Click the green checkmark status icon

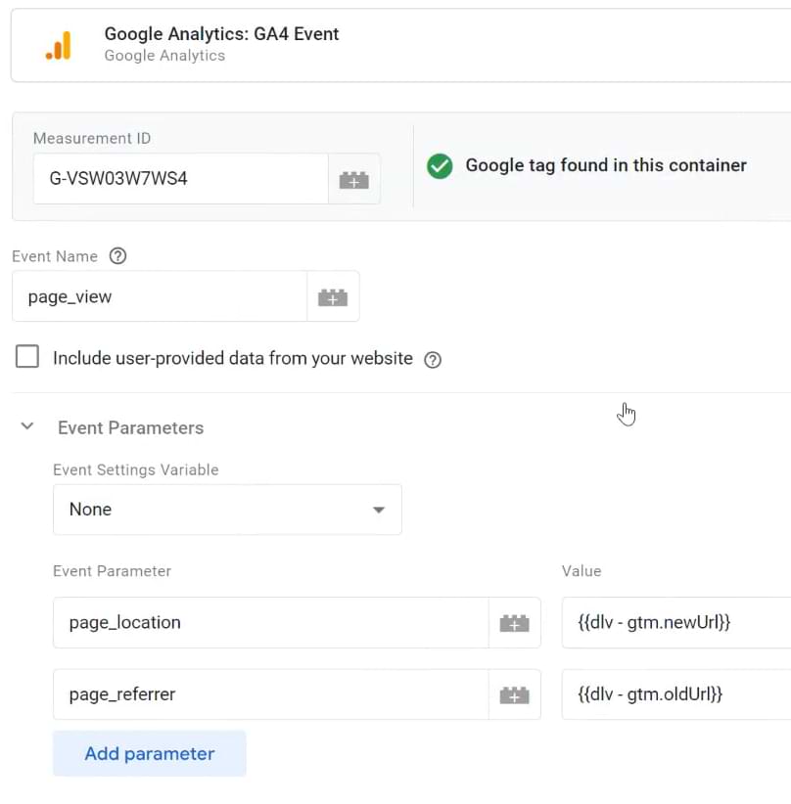[x=440, y=166]
